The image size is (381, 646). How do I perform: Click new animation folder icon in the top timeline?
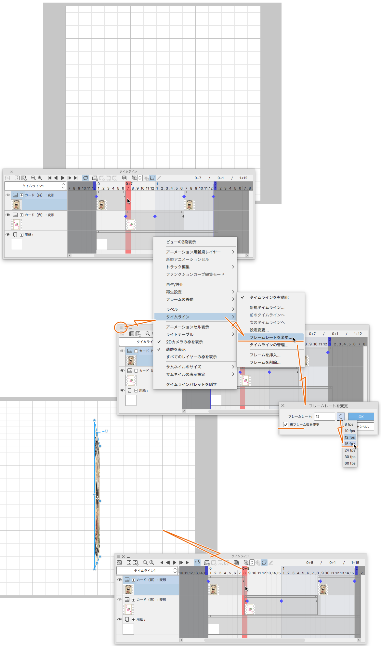tap(95, 178)
